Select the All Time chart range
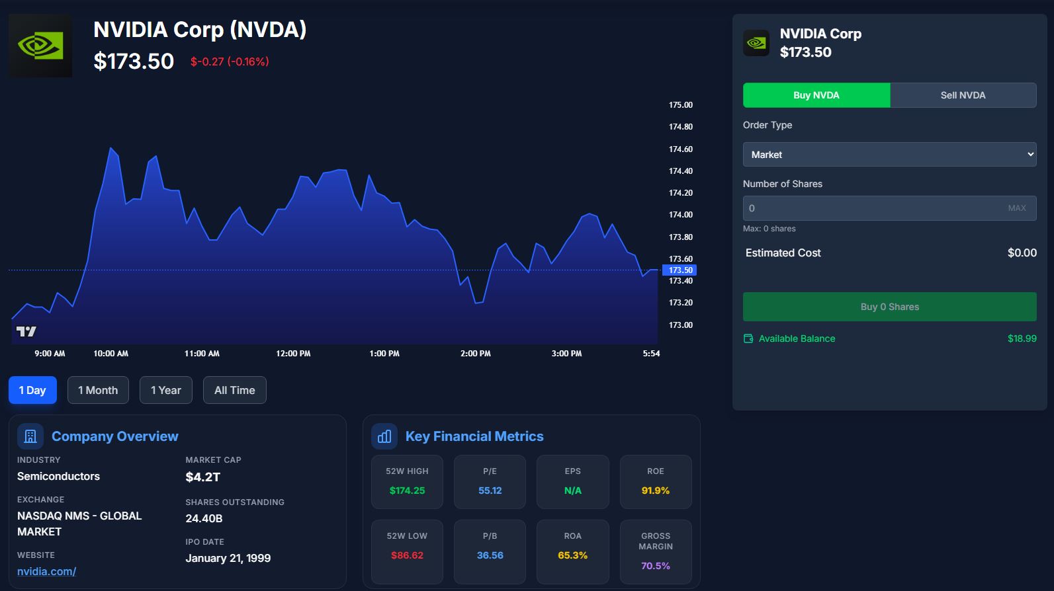The image size is (1054, 591). [235, 390]
